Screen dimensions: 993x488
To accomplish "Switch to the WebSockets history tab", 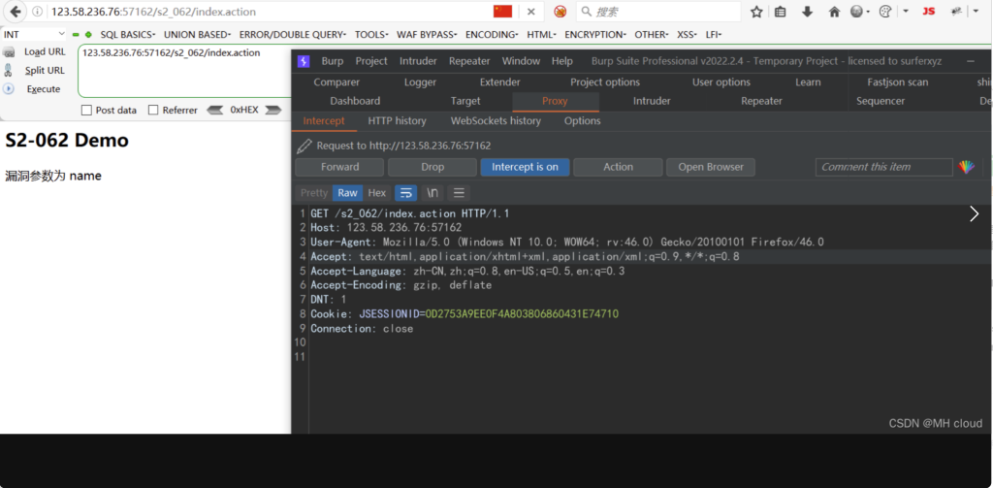I will (x=496, y=120).
